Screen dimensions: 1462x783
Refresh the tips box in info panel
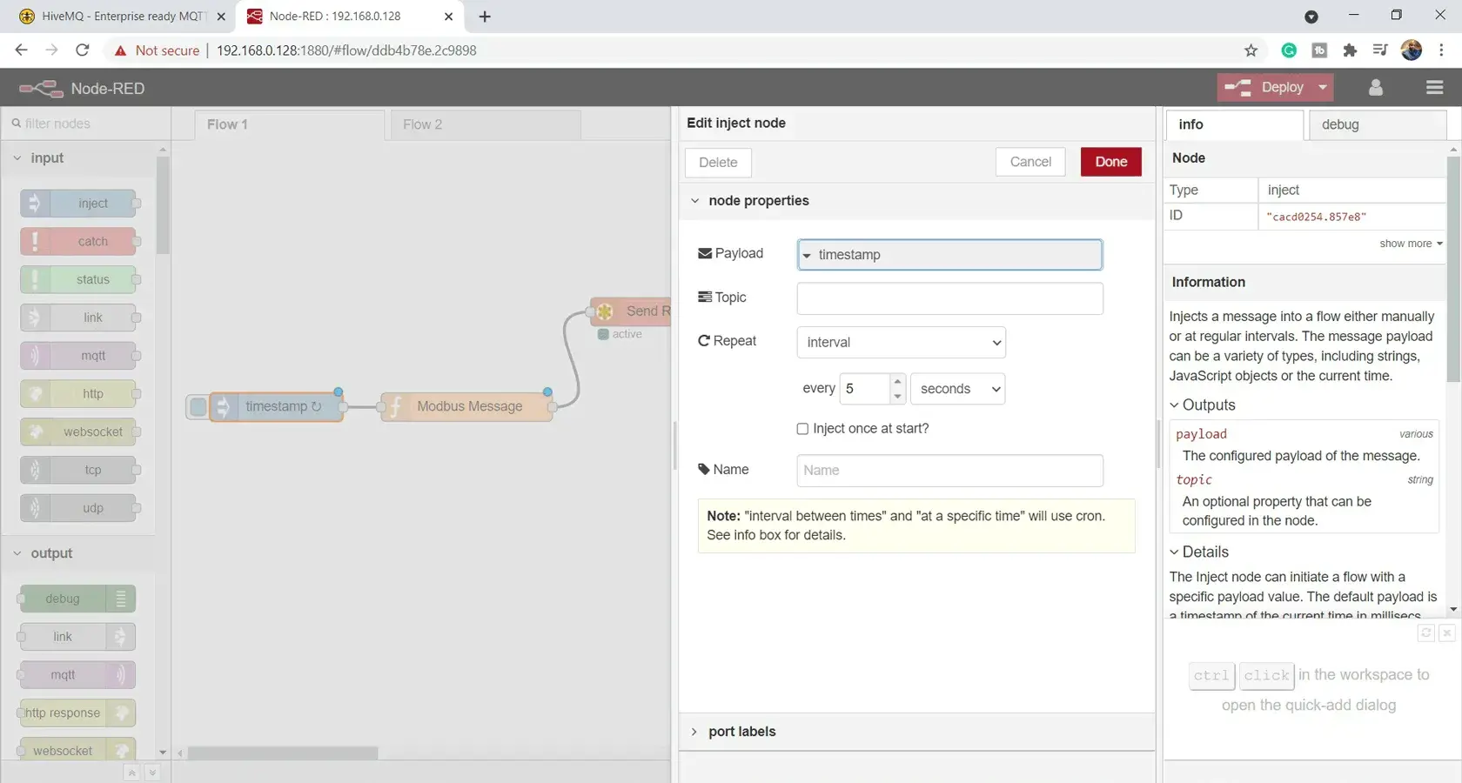[1425, 633]
